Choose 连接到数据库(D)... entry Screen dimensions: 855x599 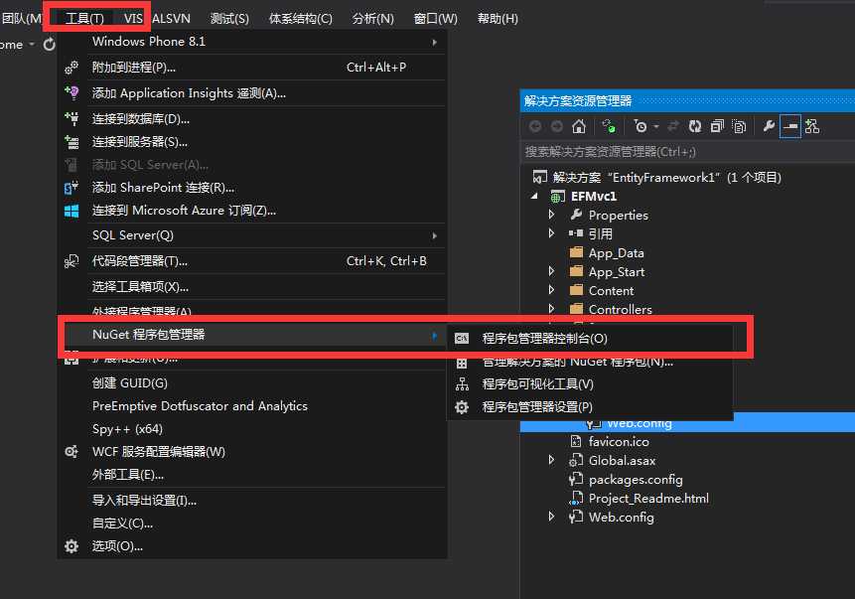(252, 119)
